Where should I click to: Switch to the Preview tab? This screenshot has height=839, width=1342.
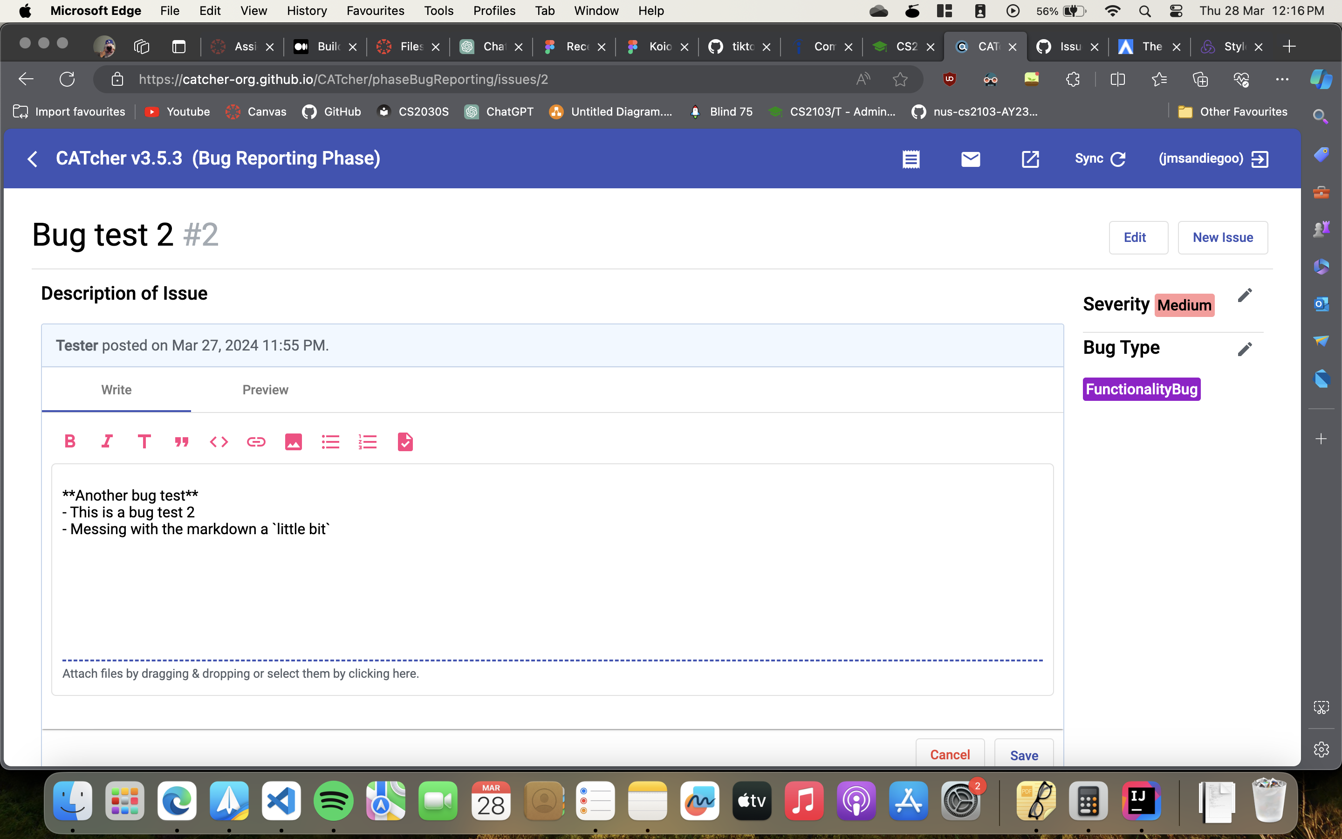[265, 390]
